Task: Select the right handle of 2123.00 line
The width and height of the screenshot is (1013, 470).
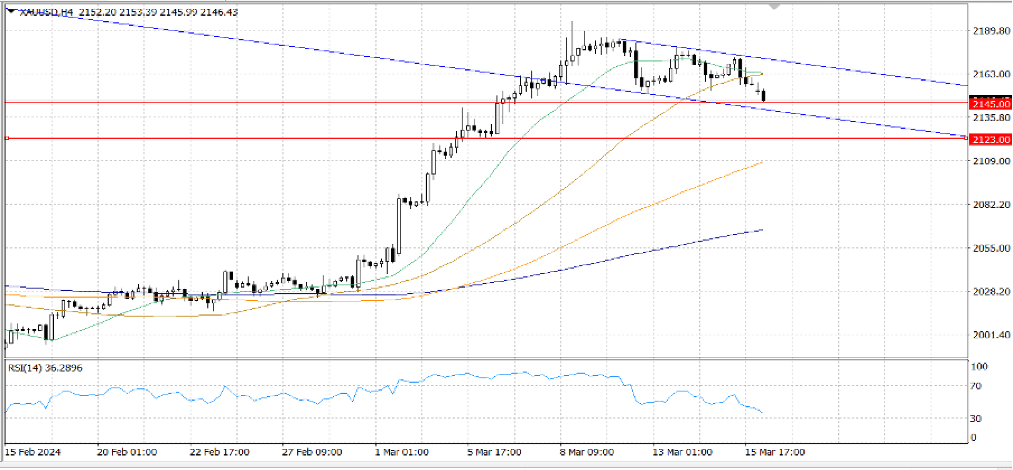Action: tap(965, 138)
